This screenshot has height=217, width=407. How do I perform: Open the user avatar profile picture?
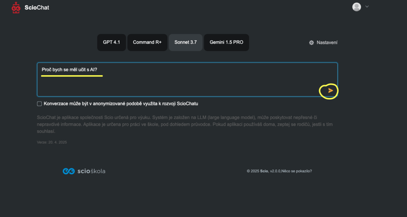pos(357,7)
